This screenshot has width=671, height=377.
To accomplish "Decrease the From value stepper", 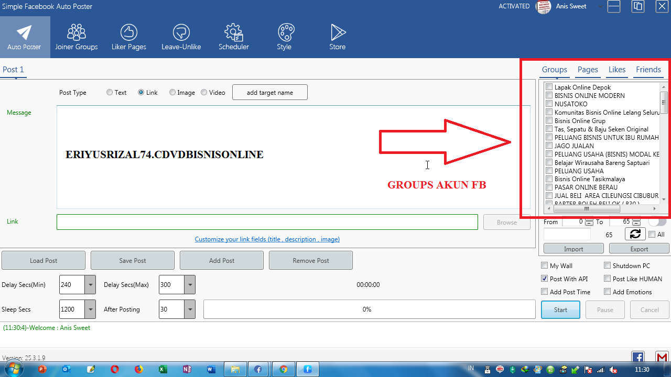I will coord(590,224).
